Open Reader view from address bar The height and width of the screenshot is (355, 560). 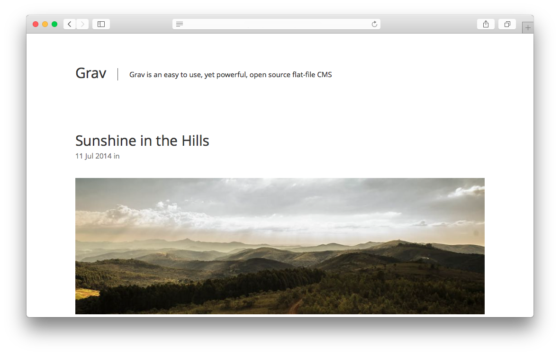pos(180,24)
